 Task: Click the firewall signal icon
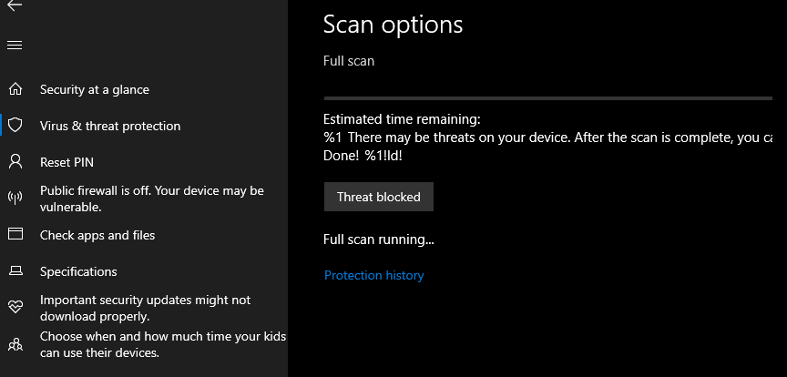(x=15, y=199)
